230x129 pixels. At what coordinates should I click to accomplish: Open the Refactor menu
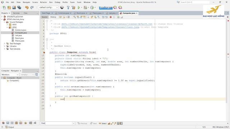coord(43,3)
